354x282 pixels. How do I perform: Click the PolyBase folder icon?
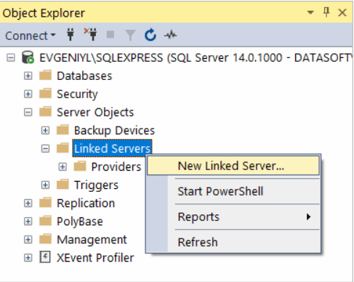click(45, 221)
